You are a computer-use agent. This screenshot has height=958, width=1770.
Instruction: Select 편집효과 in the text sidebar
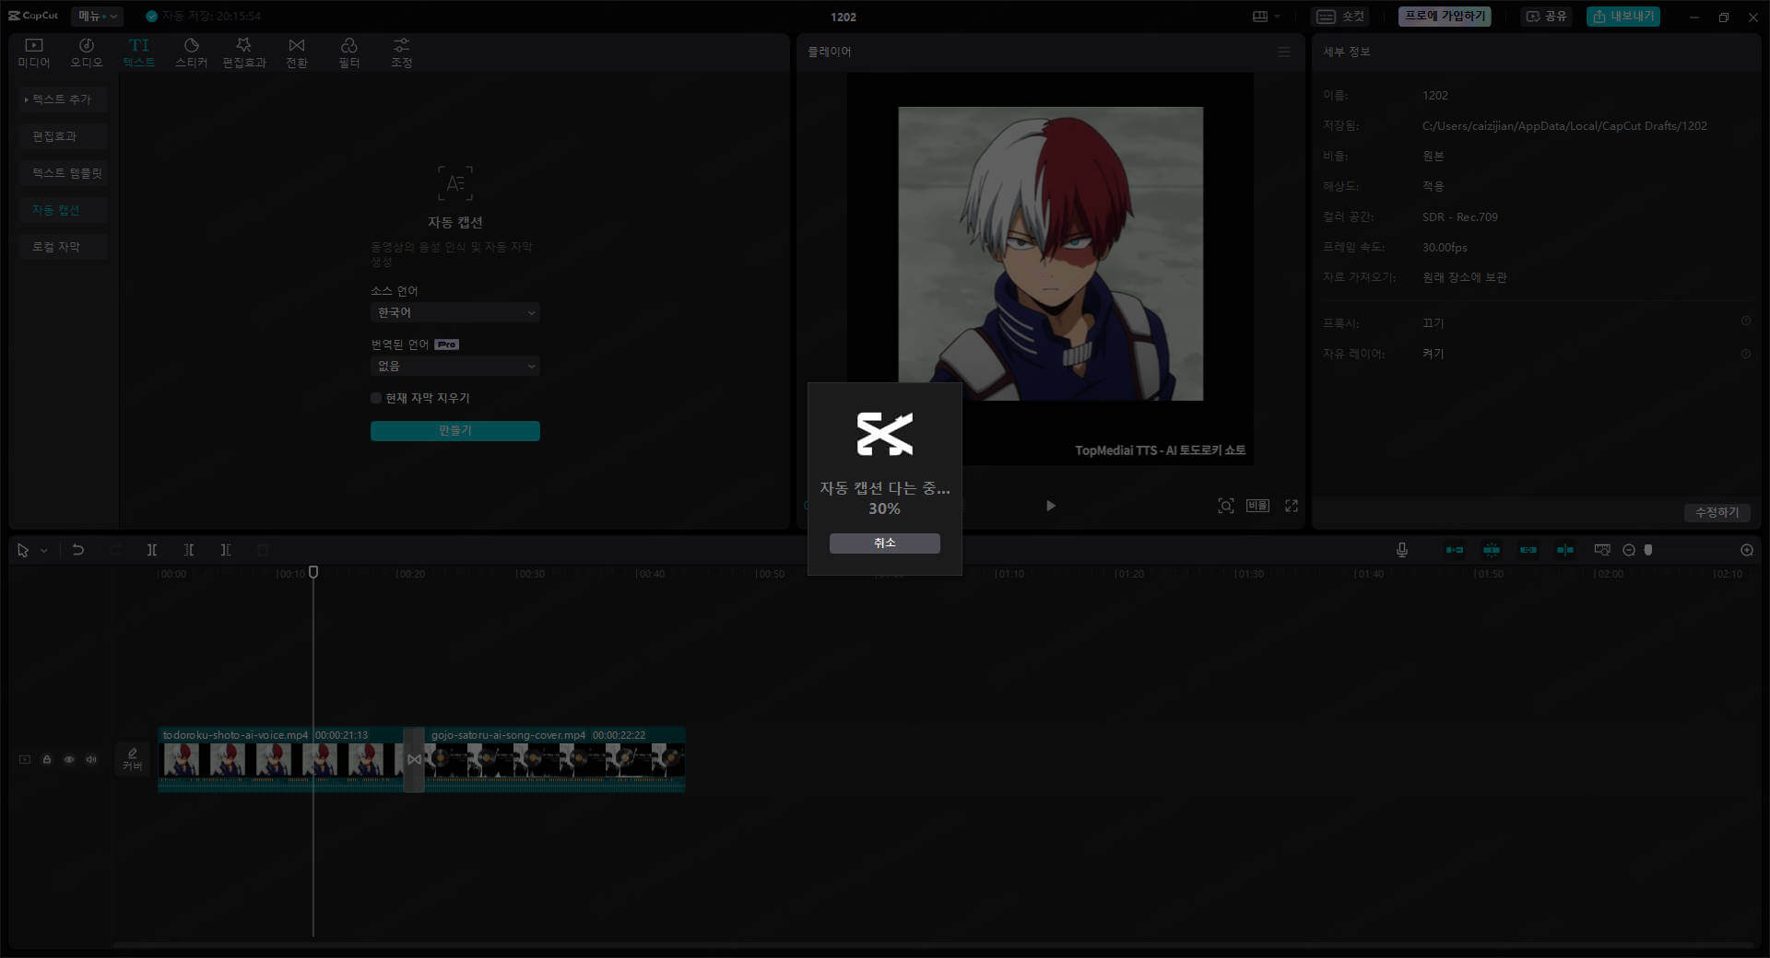click(63, 136)
